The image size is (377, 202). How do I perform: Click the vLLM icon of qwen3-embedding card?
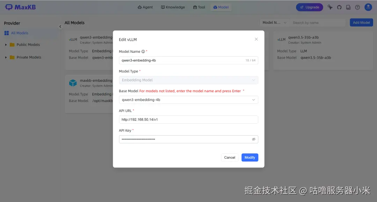point(73,39)
